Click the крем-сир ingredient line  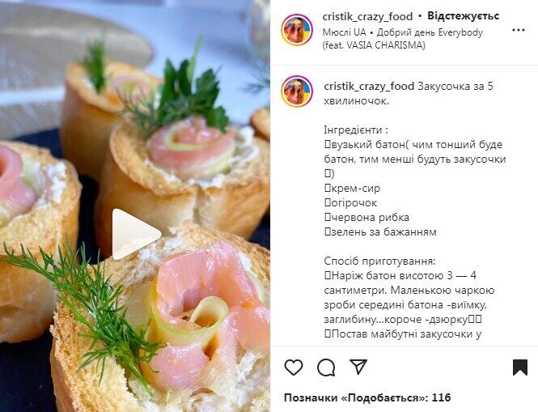pyautogui.click(x=352, y=188)
